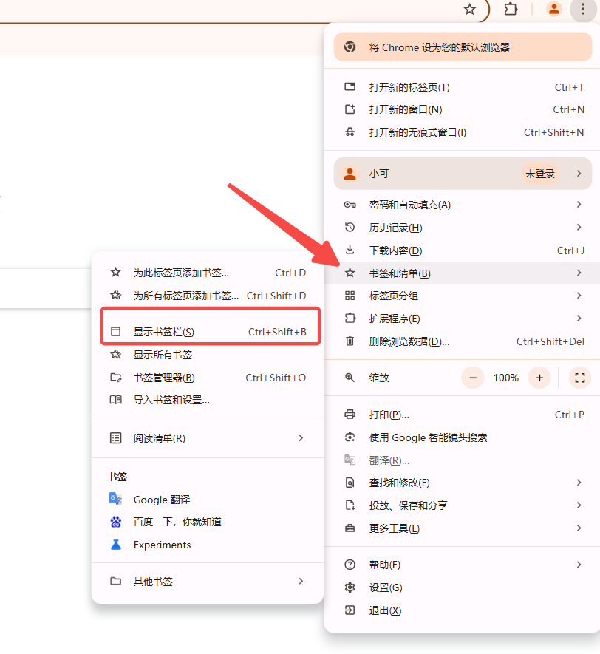Open the Google 翻译 bookmark

click(x=208, y=500)
